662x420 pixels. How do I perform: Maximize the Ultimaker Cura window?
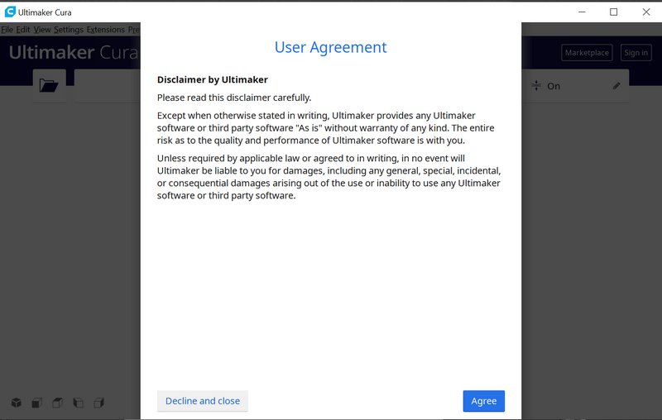613,12
